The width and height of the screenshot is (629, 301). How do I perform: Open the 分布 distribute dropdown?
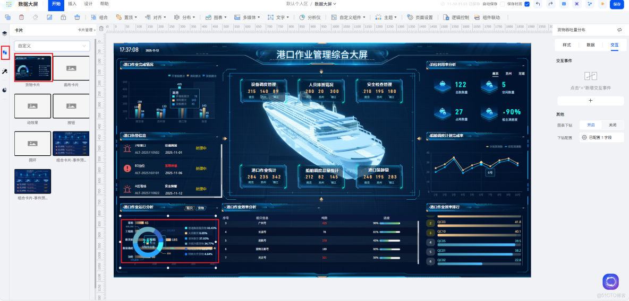[184, 17]
